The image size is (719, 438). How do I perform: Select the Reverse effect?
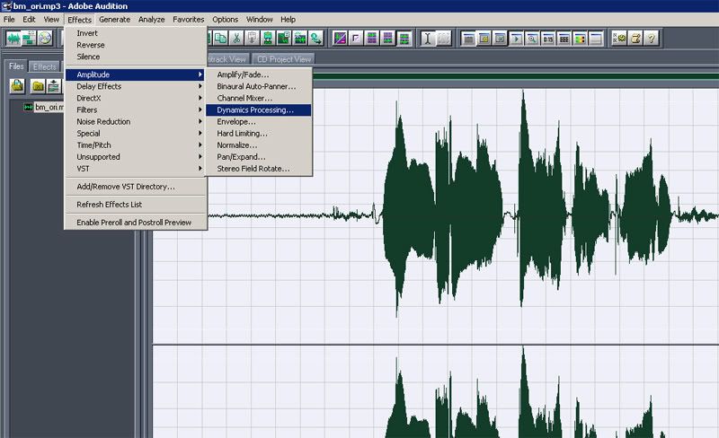[x=135, y=45]
